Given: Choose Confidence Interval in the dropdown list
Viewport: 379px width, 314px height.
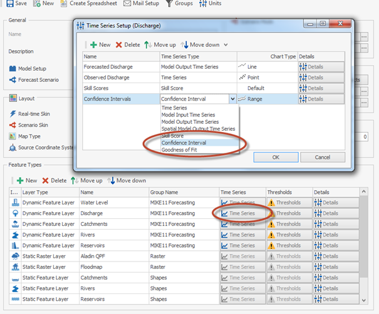Looking at the screenshot, I should coord(200,143).
